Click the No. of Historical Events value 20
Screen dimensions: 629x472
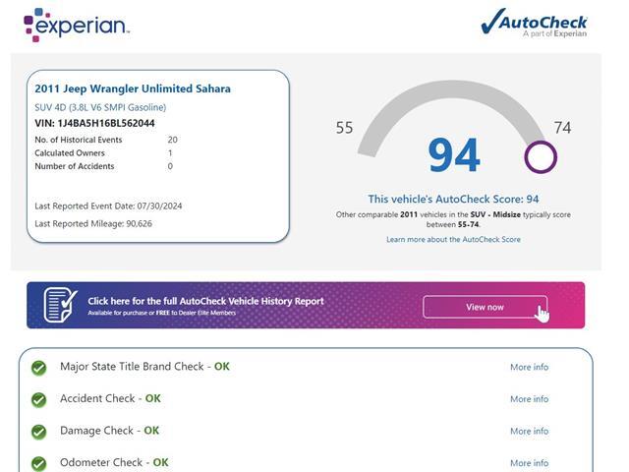[x=173, y=140]
